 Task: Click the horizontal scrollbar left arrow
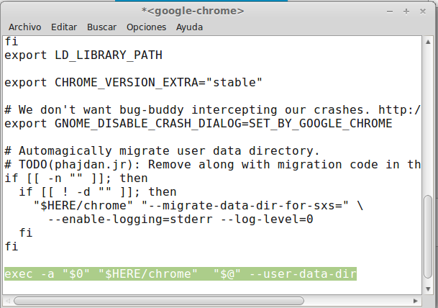click(x=8, y=301)
